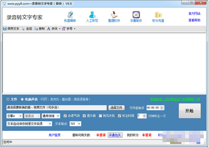
Task: Click the 人工听写 label
Action: tap(92, 21)
